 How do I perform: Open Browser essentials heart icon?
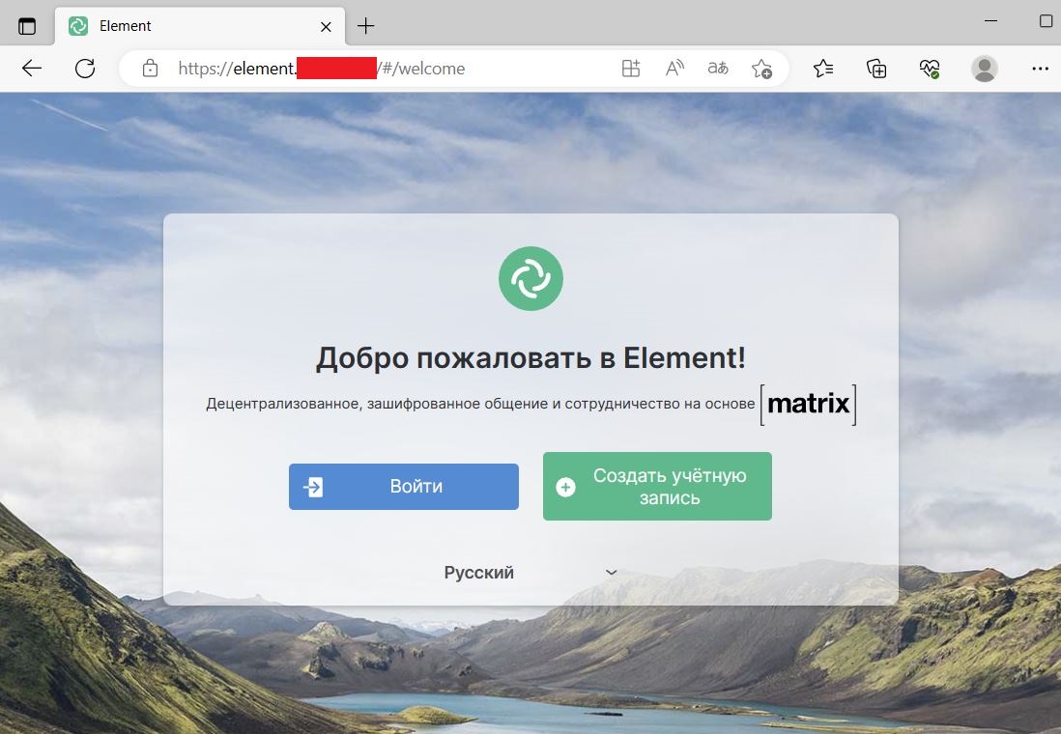pyautogui.click(x=930, y=69)
